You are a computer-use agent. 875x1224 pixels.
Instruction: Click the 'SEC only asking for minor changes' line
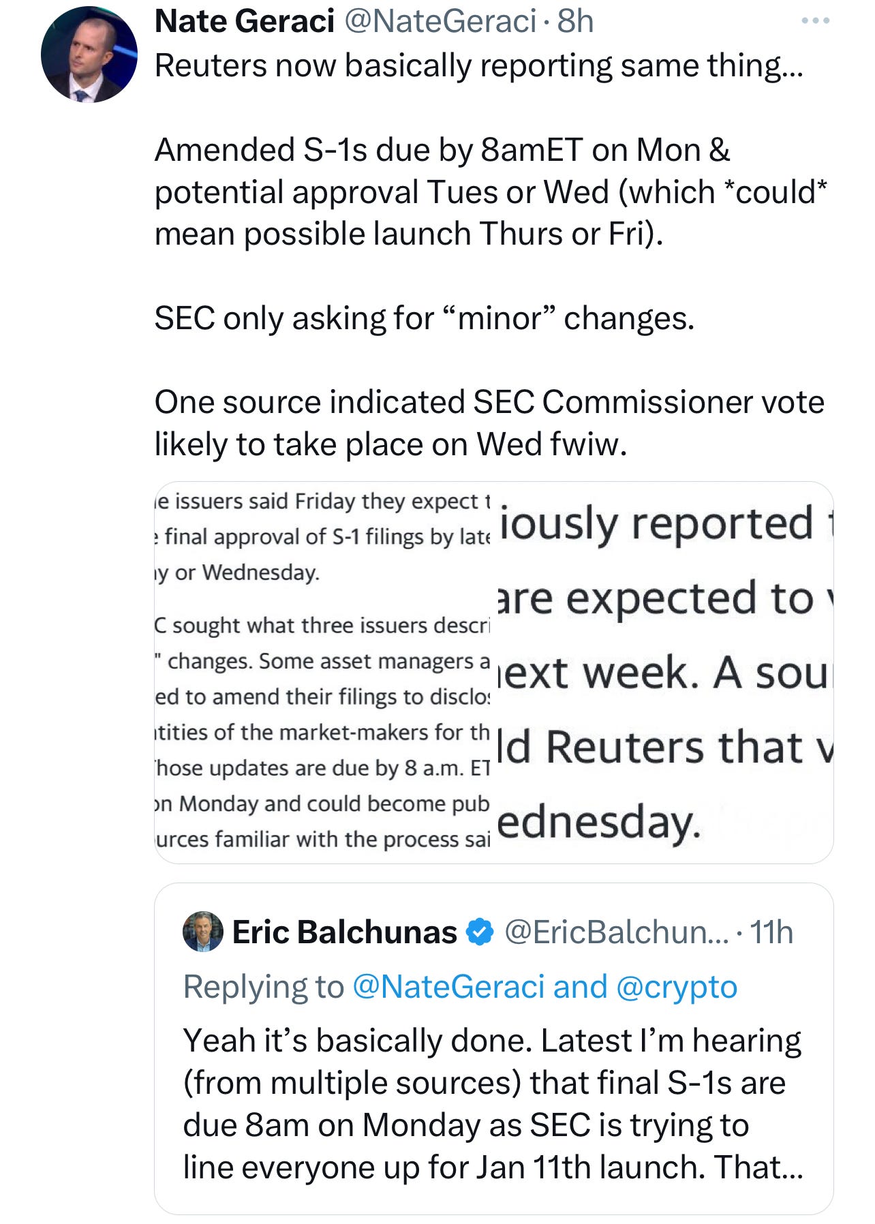(425, 318)
